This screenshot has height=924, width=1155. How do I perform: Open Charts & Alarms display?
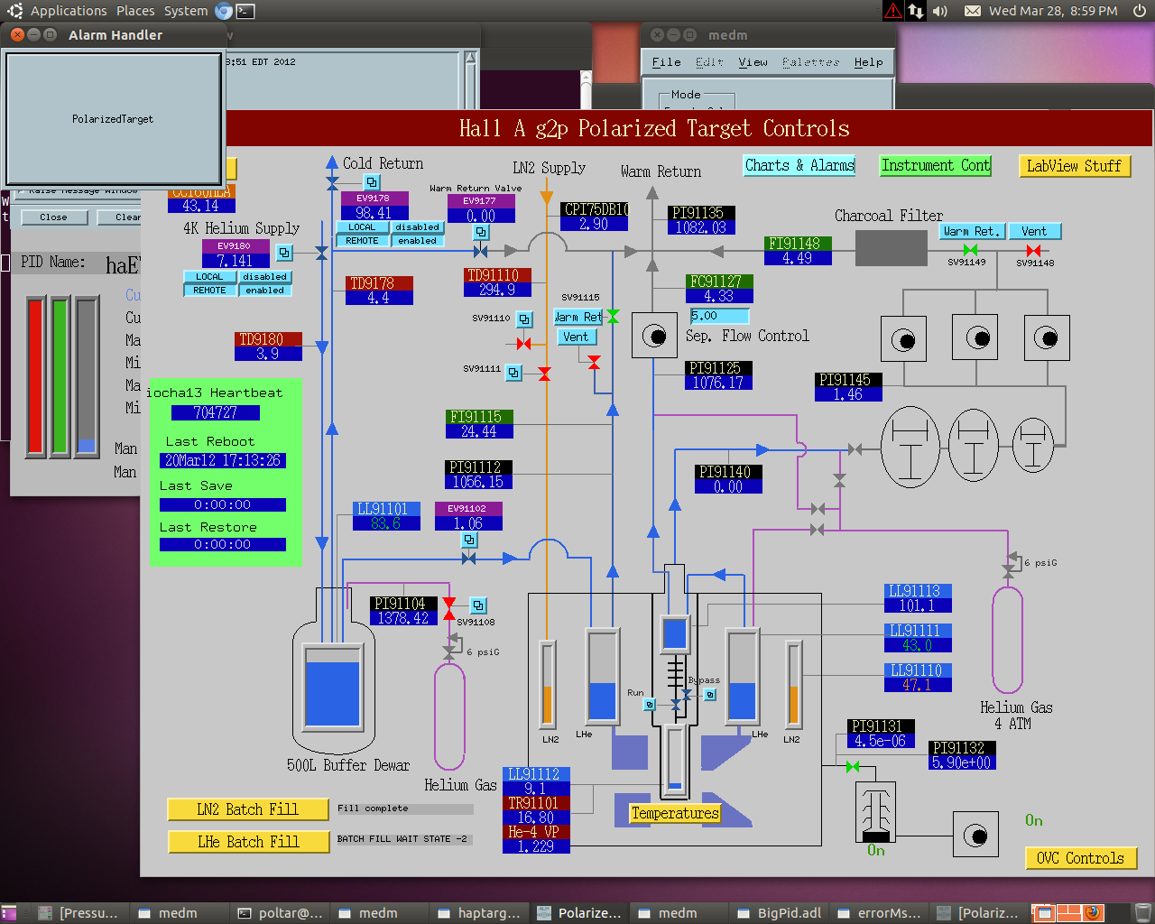click(x=799, y=165)
